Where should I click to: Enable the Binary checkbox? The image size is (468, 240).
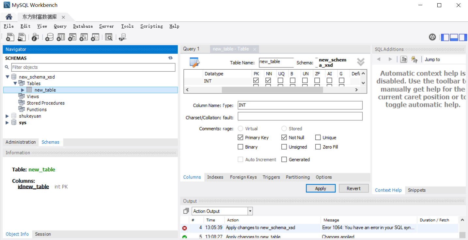point(241,147)
